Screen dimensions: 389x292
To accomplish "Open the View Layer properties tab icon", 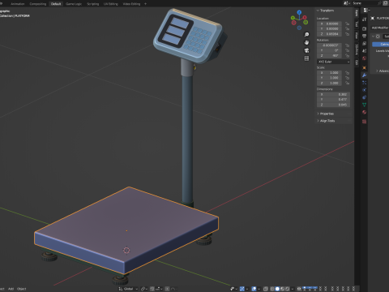I will click(x=365, y=44).
